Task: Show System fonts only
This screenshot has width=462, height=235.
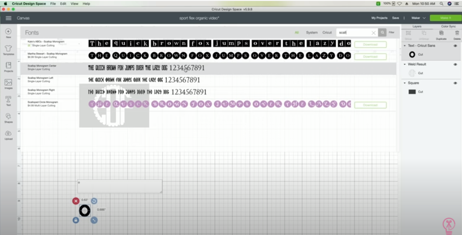Action: [x=312, y=33]
